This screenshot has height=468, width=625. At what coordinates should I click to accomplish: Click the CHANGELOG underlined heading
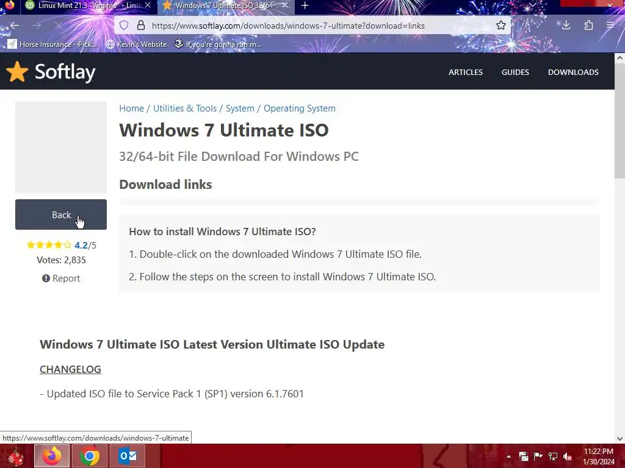click(70, 369)
